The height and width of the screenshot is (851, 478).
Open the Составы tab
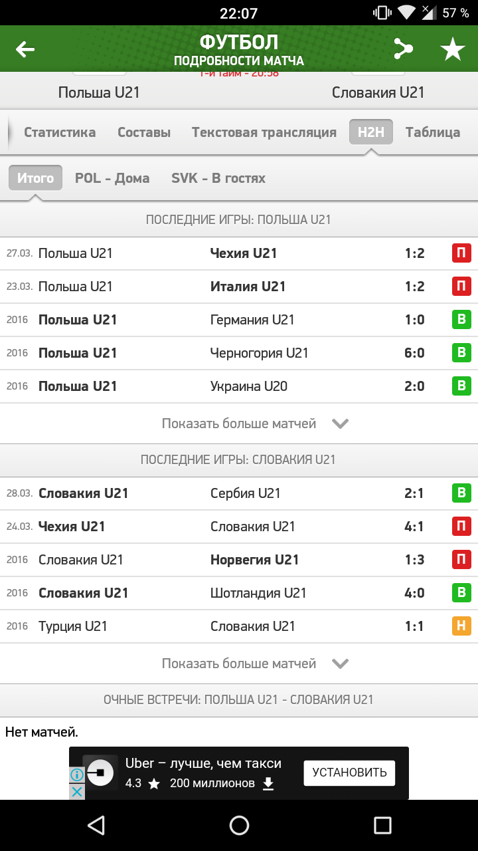(x=144, y=132)
